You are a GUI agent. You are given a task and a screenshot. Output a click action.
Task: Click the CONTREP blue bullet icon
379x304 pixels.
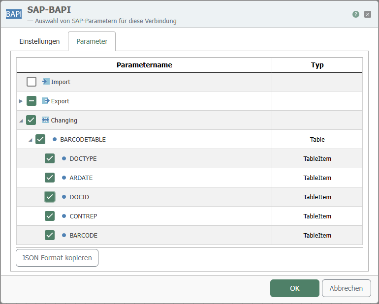(x=64, y=216)
